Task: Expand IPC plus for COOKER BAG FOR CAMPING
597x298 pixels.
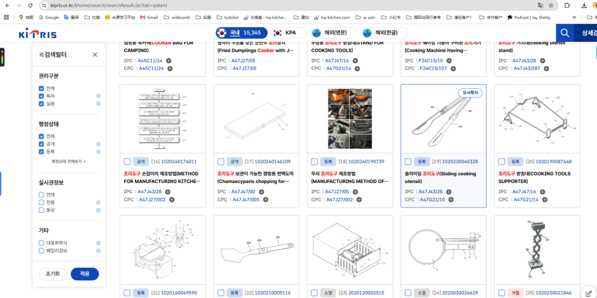Action: 168,60
